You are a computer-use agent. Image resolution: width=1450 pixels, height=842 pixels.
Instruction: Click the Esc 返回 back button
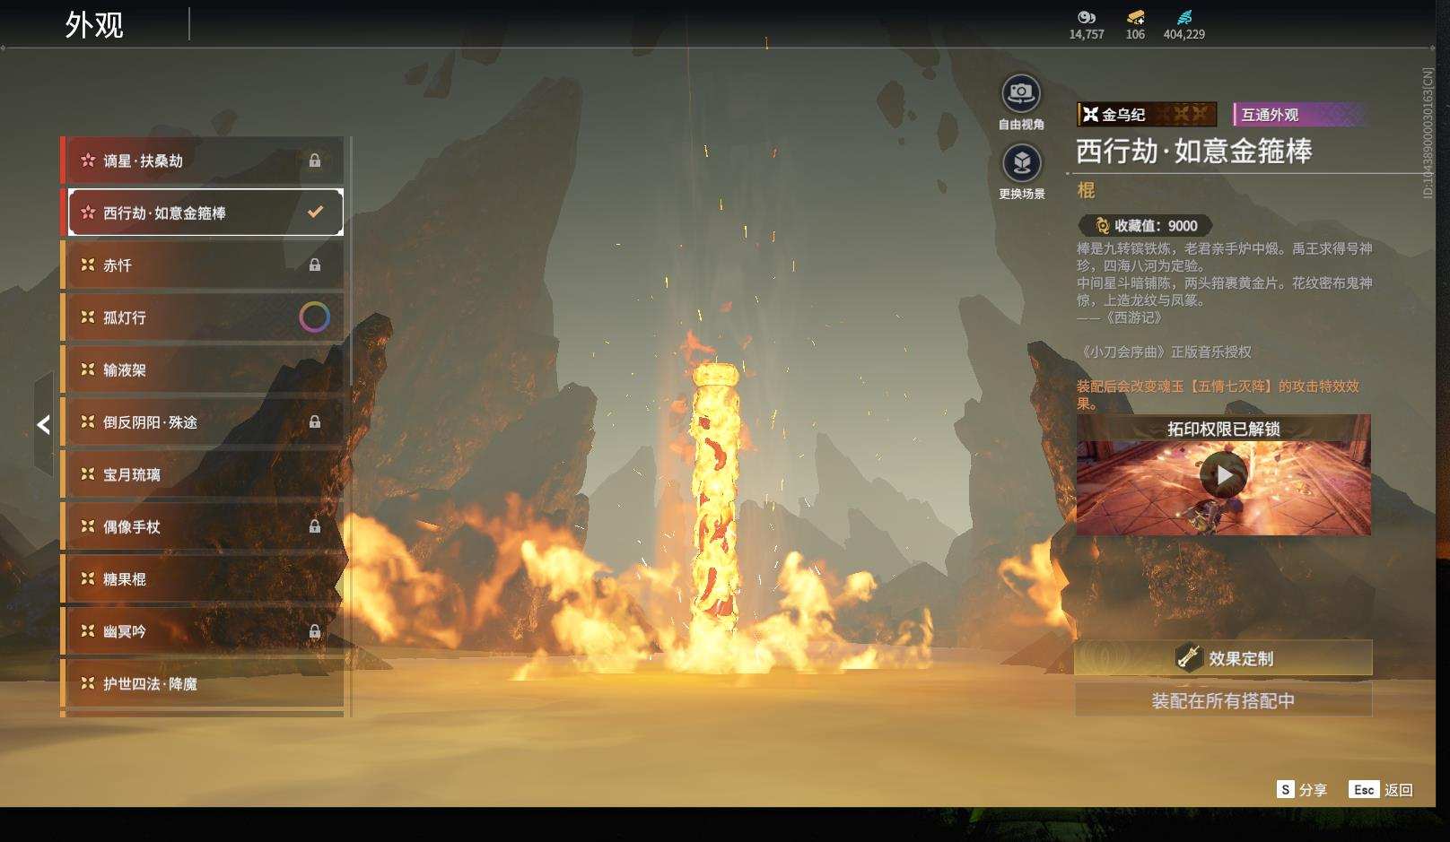[x=1382, y=789]
